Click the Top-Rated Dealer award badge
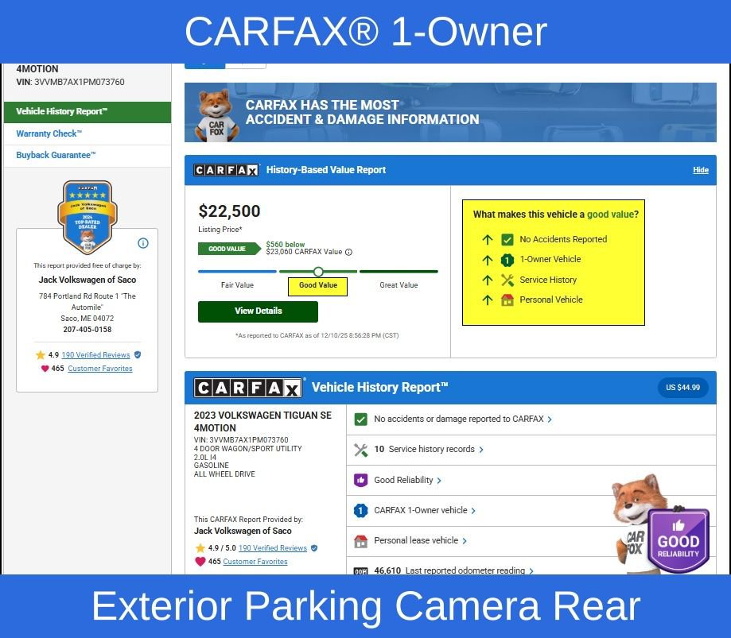The image size is (731, 638). tap(87, 217)
